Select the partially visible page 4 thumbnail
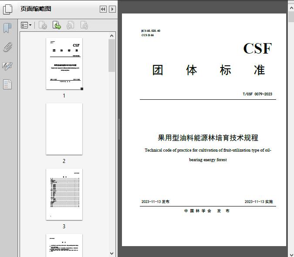The image size is (294, 257). pos(64,245)
